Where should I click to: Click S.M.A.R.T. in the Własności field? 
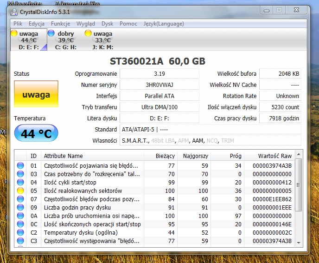click(135, 141)
